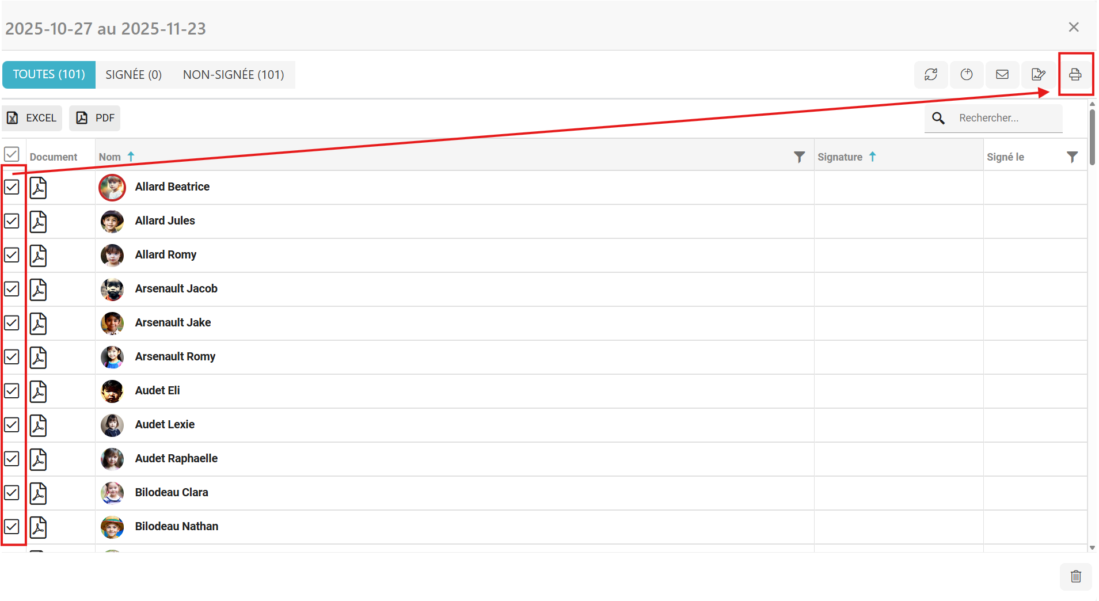Click the vertical scrollbar down arrow
Screen dimensions: 1099x601
pyautogui.click(x=1092, y=548)
